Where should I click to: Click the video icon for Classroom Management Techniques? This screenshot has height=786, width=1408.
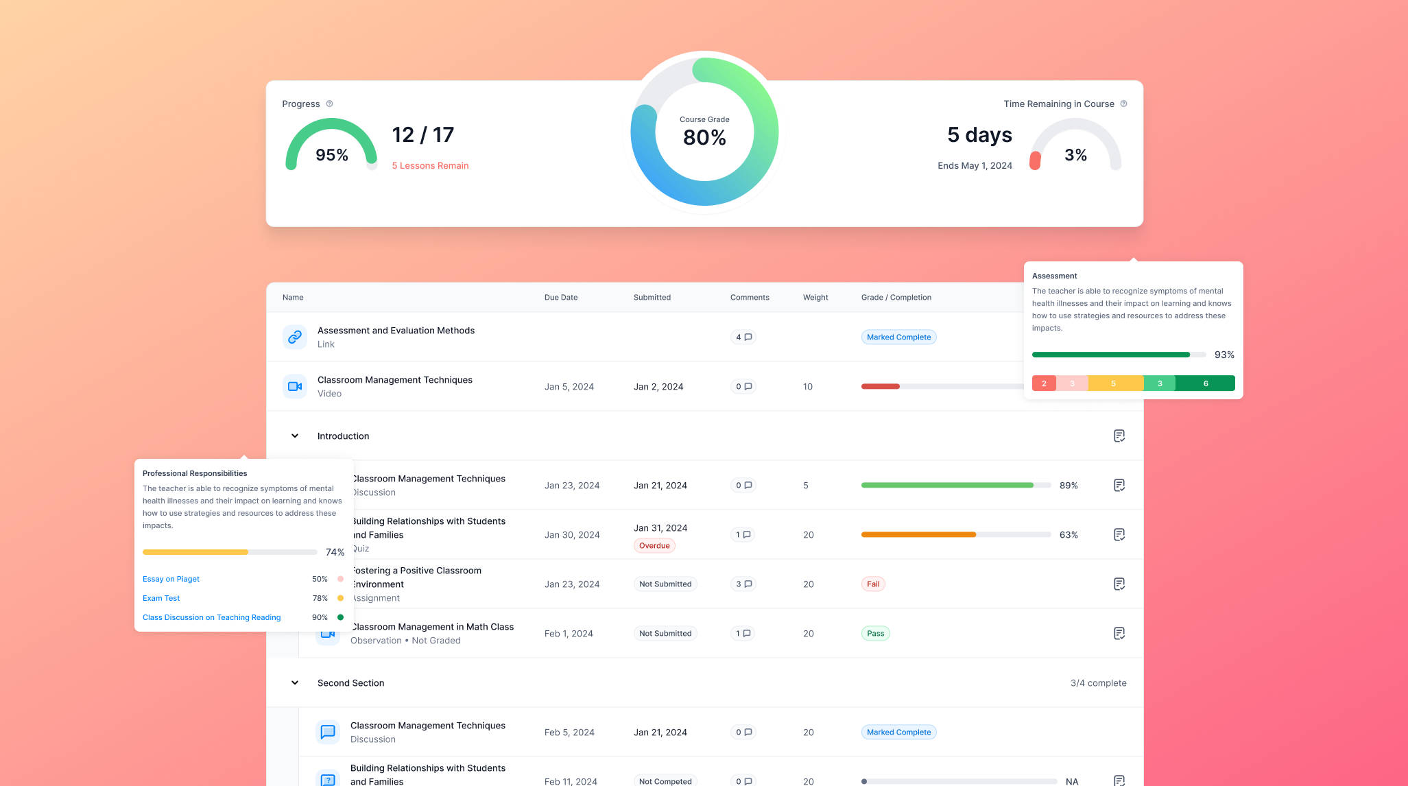295,386
